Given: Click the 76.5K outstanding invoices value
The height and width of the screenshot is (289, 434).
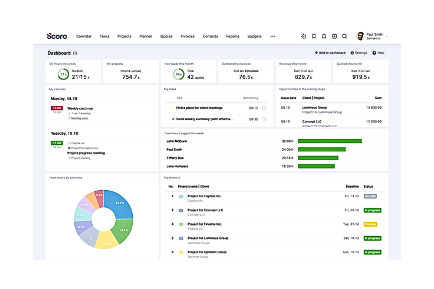Looking at the screenshot, I should [x=246, y=77].
